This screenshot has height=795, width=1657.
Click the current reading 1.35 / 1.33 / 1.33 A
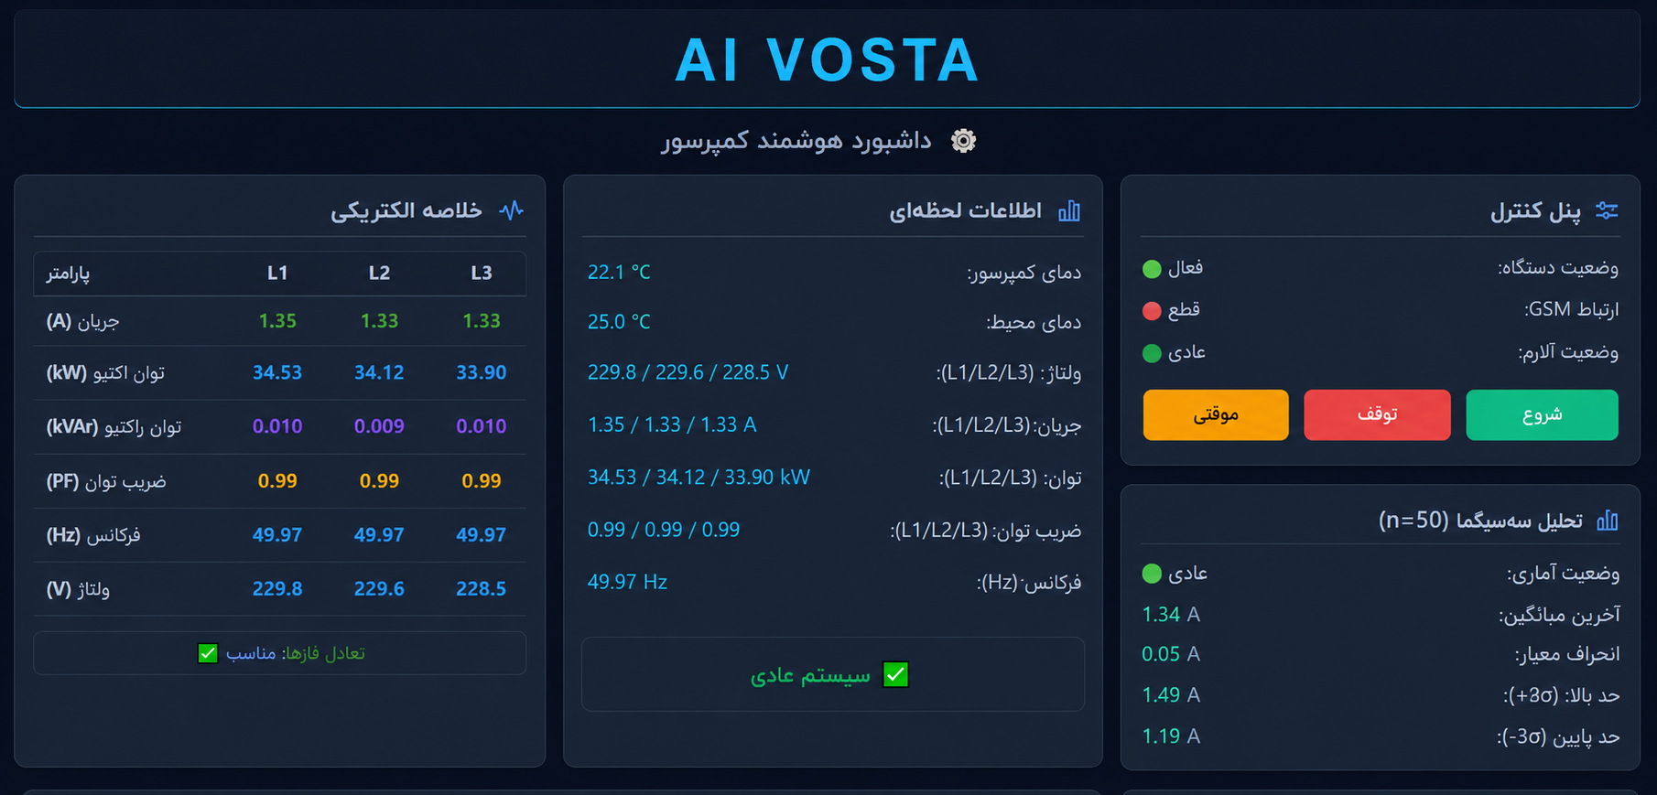(x=672, y=424)
